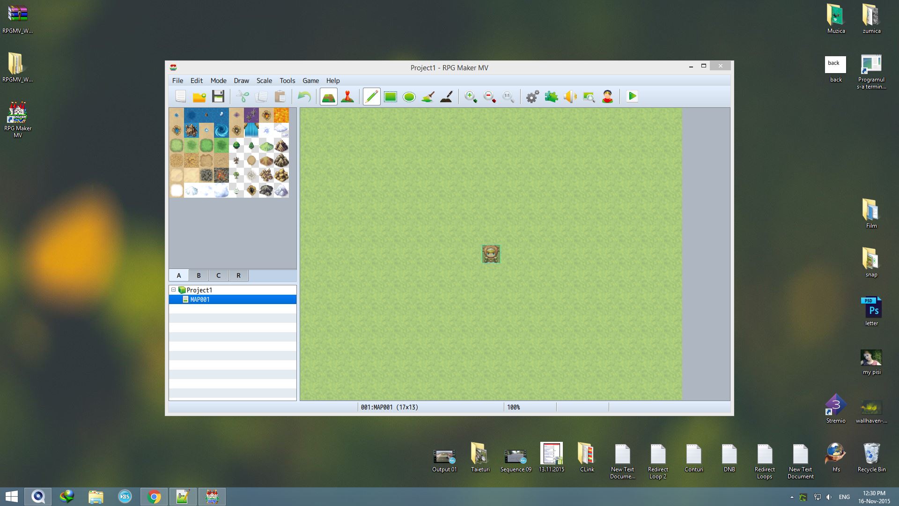Open the Plugin Manager puzzle icon

click(551, 97)
